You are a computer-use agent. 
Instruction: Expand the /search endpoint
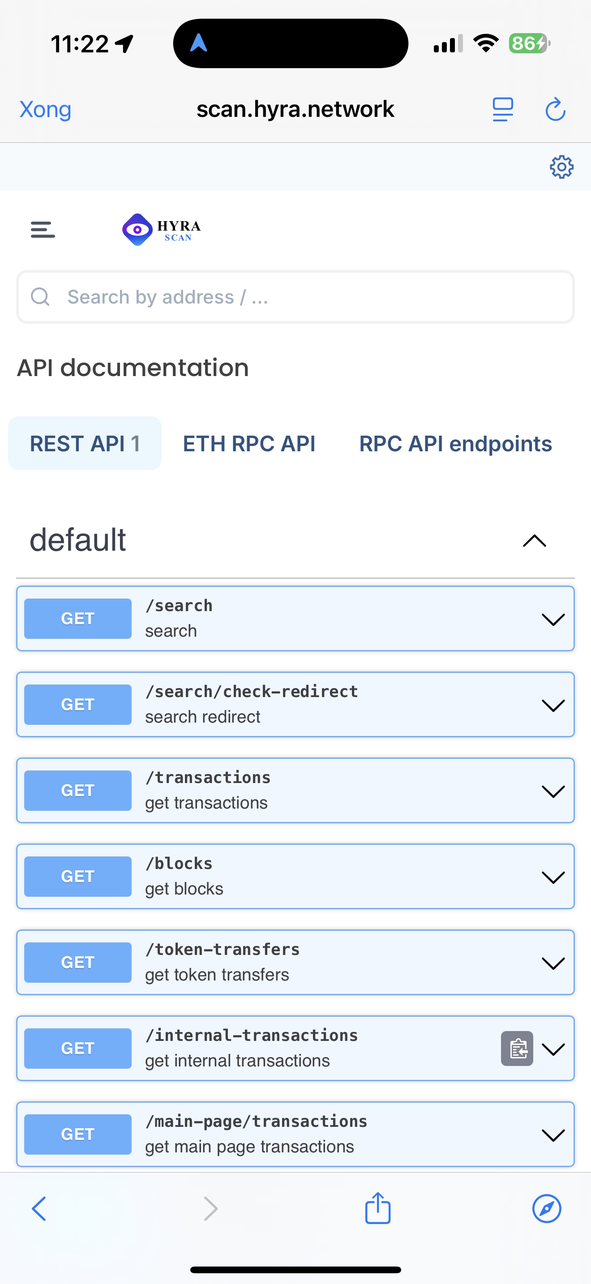point(552,619)
